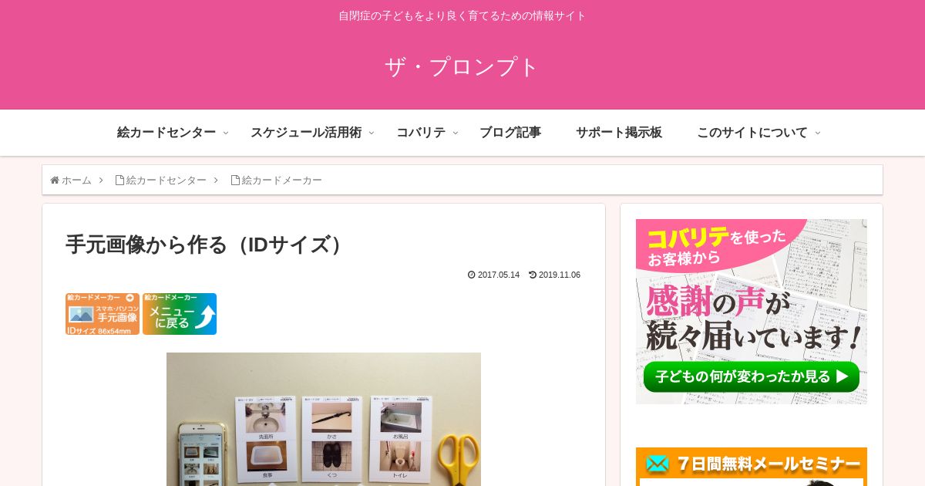This screenshot has height=486, width=925.
Task: Click the published date clock icon
Action: 472,275
